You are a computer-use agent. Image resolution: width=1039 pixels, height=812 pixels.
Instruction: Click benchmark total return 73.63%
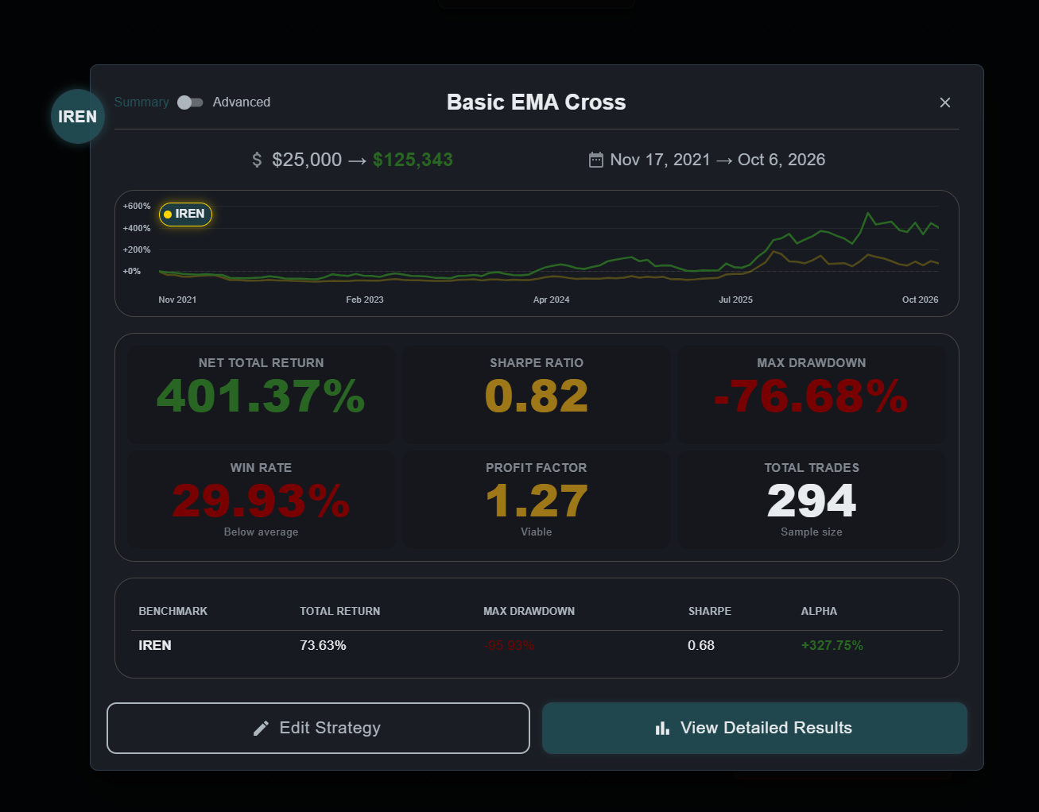[x=323, y=645]
